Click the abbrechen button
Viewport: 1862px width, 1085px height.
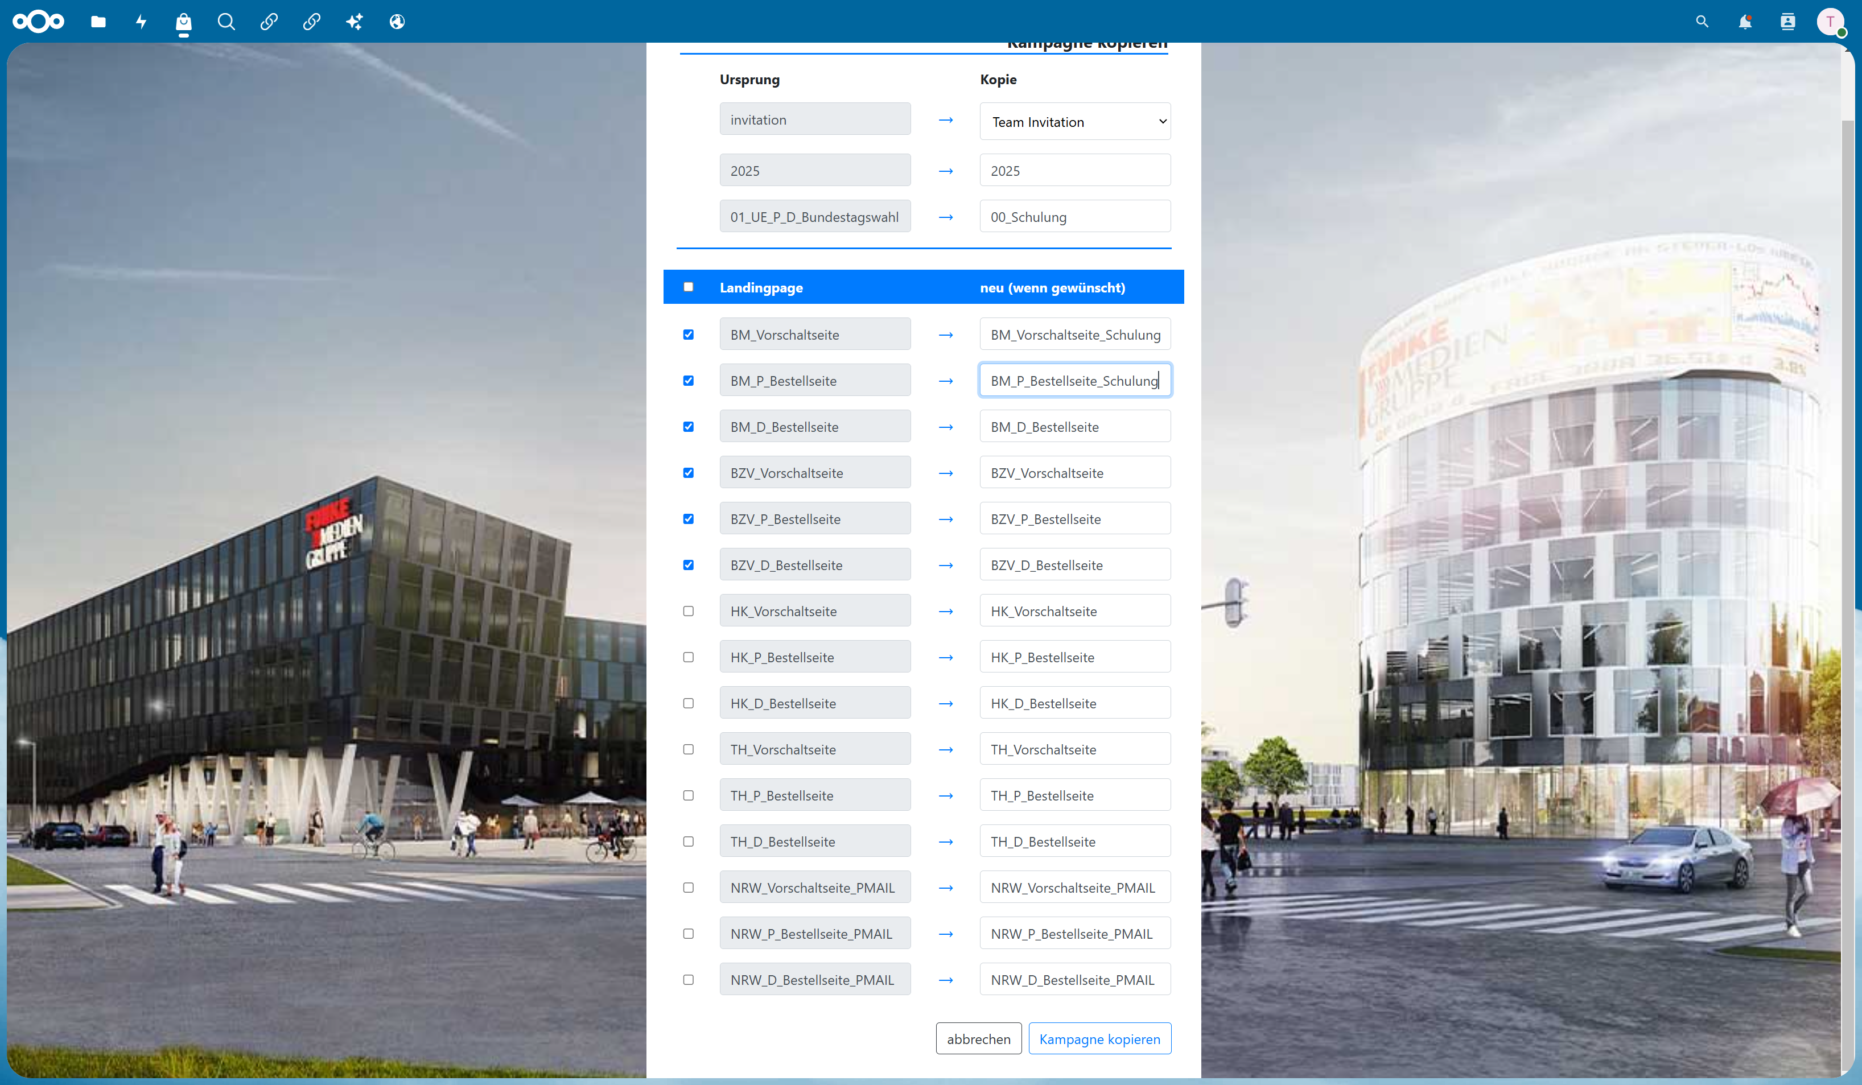[978, 1038]
